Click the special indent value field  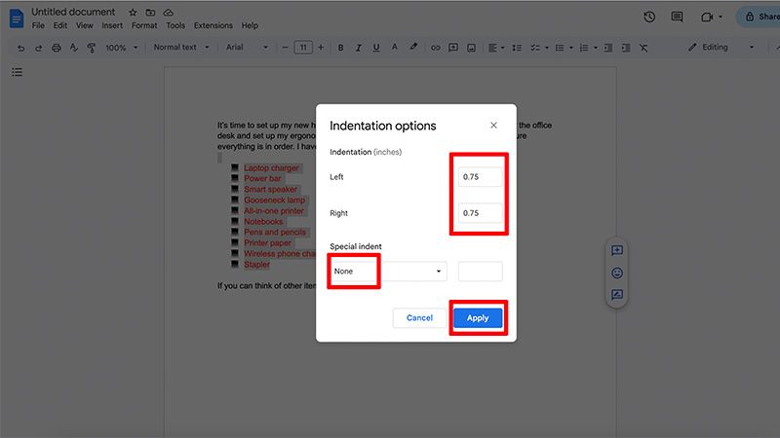[x=480, y=272]
